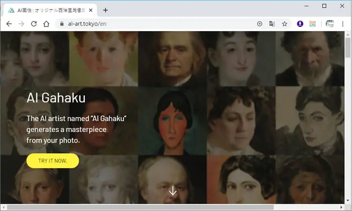Click the TRY IT NOW button
Screen dimensions: 352x211
click(x=53, y=161)
